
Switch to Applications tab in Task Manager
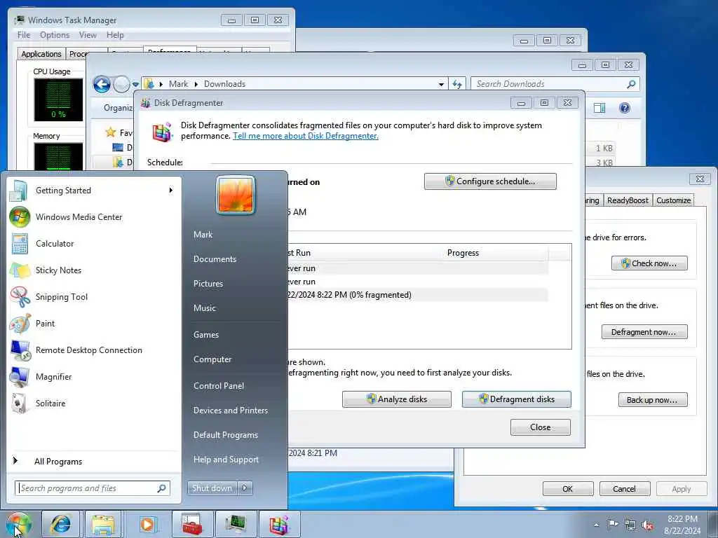click(41, 54)
